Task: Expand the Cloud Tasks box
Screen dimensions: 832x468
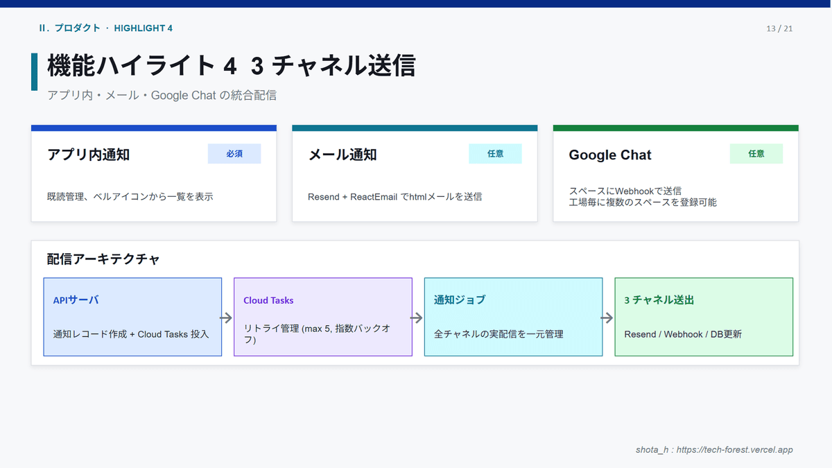Action: point(322,317)
